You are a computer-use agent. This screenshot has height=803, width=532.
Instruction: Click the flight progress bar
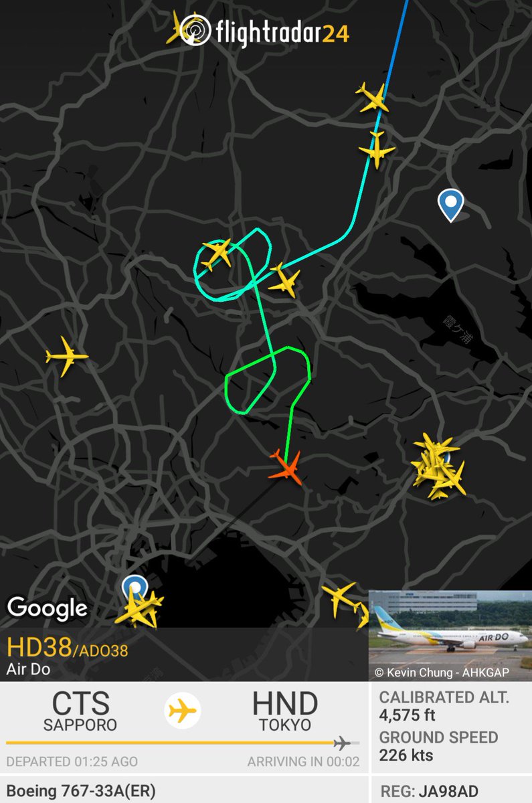pos(182,743)
